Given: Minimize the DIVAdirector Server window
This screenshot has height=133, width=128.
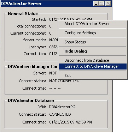Looking at the screenshot, I should click(x=96, y=4).
